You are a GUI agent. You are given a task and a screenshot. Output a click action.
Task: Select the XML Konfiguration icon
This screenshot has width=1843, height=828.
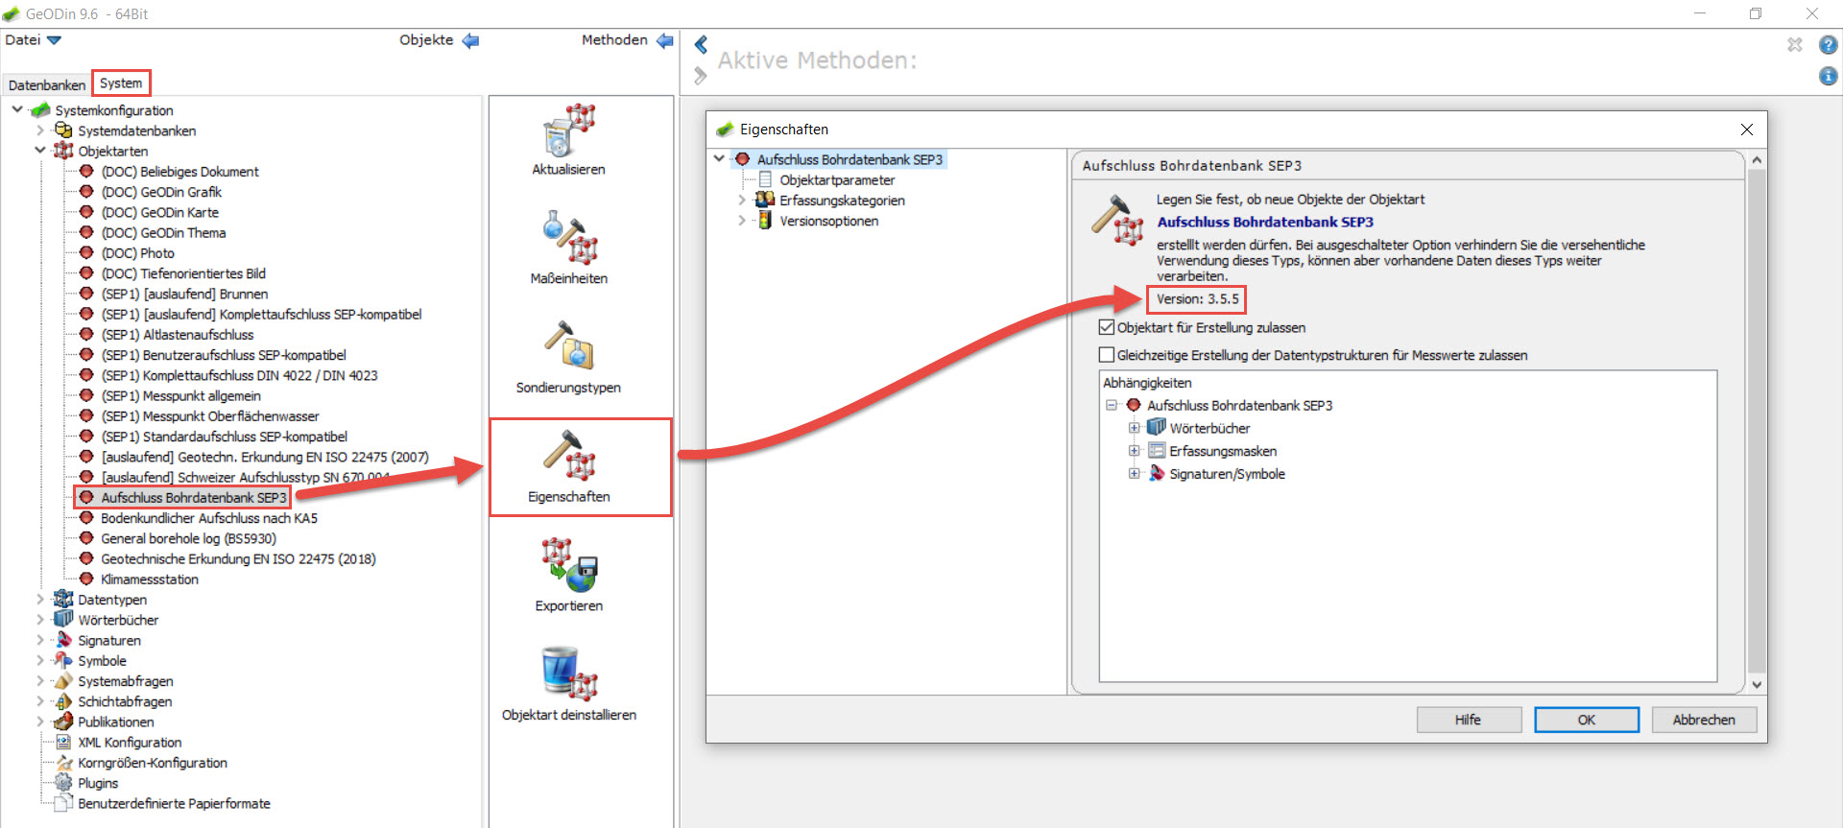coord(63,742)
